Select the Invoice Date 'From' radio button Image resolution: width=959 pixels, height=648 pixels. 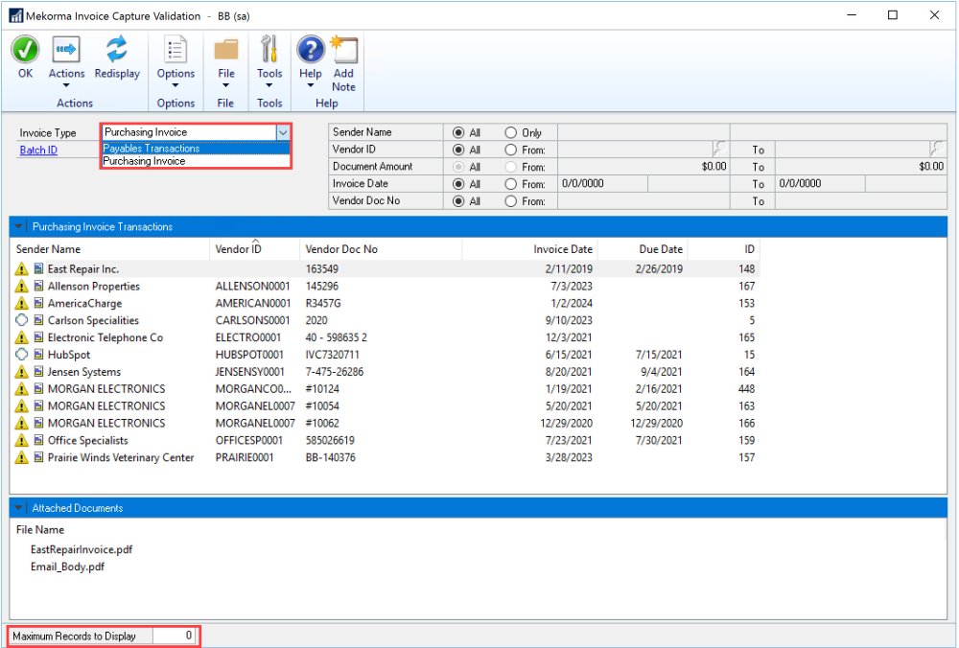pyautogui.click(x=510, y=184)
